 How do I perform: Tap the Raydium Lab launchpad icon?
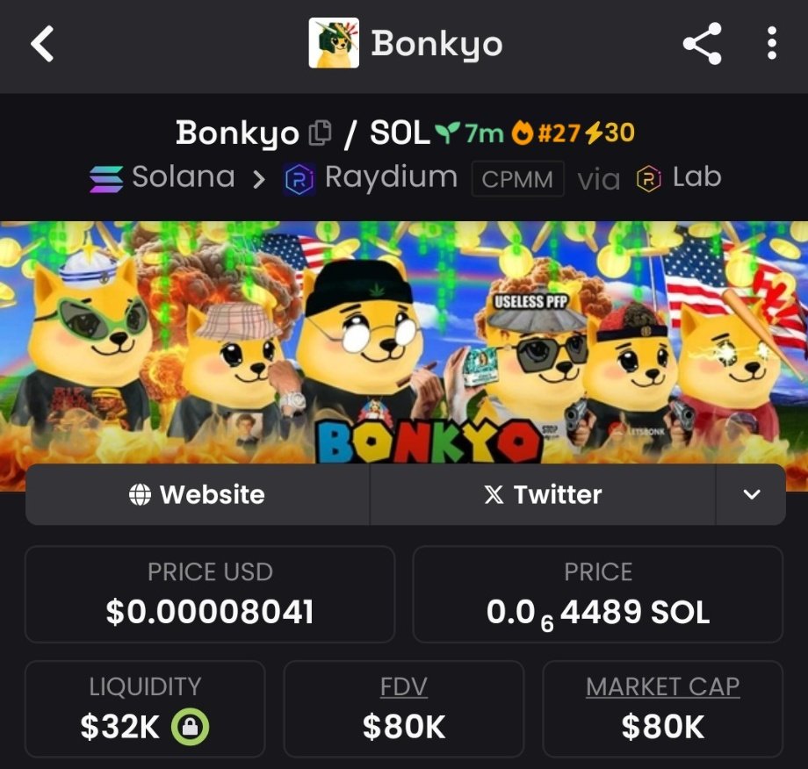[x=649, y=179]
